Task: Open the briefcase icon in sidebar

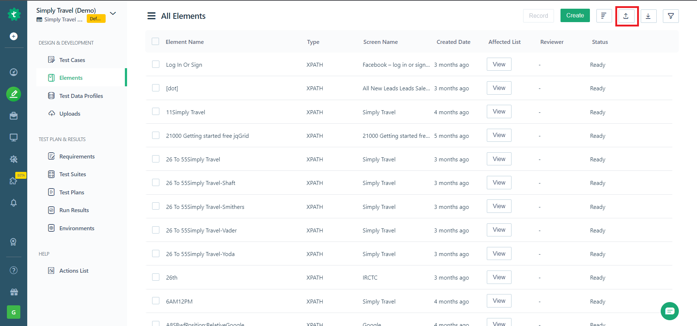Action: [x=14, y=116]
